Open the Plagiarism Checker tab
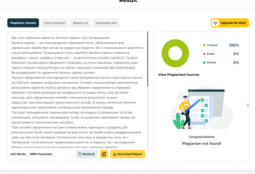 23,23
